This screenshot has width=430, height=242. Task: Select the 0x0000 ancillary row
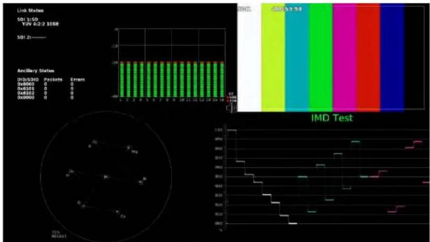pyautogui.click(x=45, y=97)
